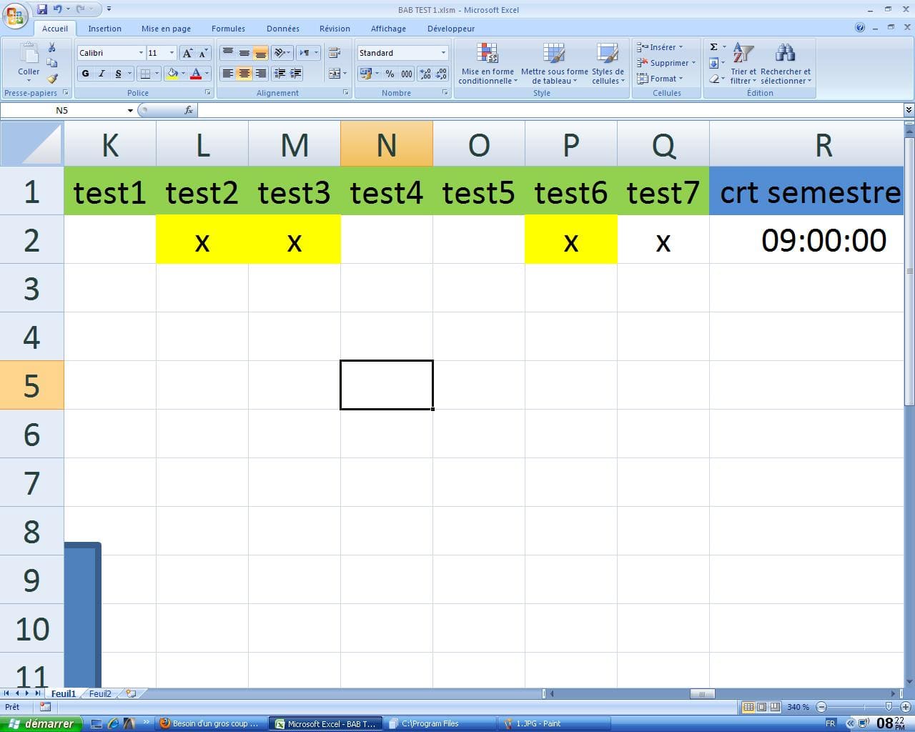Apply the red font color
This screenshot has width=915, height=732.
(x=196, y=74)
